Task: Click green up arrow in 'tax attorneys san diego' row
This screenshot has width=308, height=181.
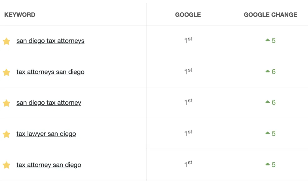Action: tap(267, 72)
